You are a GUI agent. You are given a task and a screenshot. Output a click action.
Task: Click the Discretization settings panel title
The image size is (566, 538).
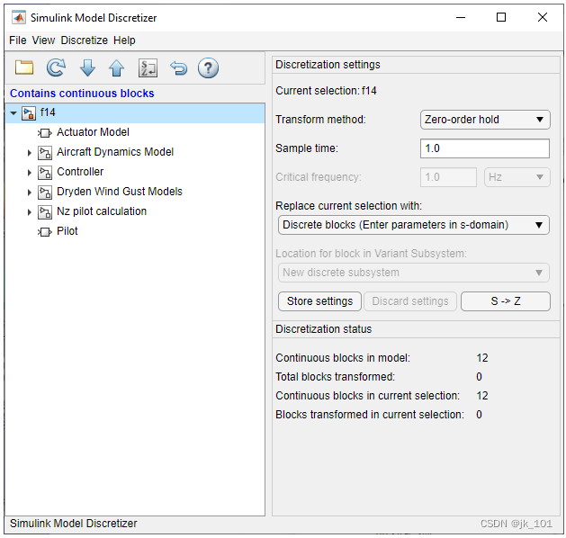pyautogui.click(x=328, y=65)
